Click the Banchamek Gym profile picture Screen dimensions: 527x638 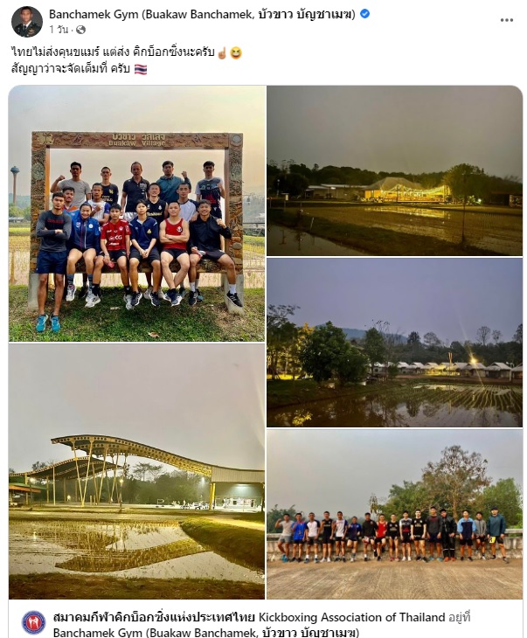[x=27, y=22]
